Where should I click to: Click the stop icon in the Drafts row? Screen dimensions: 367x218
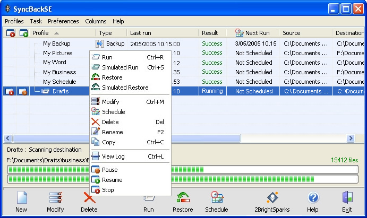click(x=10, y=91)
